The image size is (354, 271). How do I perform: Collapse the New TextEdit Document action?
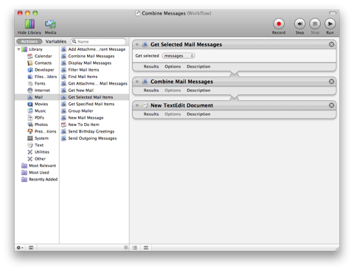(x=137, y=105)
